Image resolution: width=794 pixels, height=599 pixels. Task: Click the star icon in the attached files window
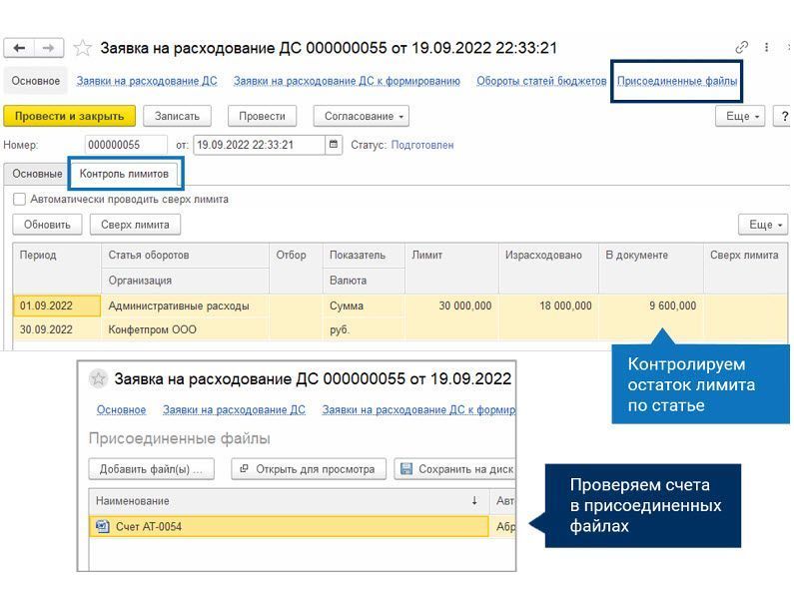pos(98,378)
